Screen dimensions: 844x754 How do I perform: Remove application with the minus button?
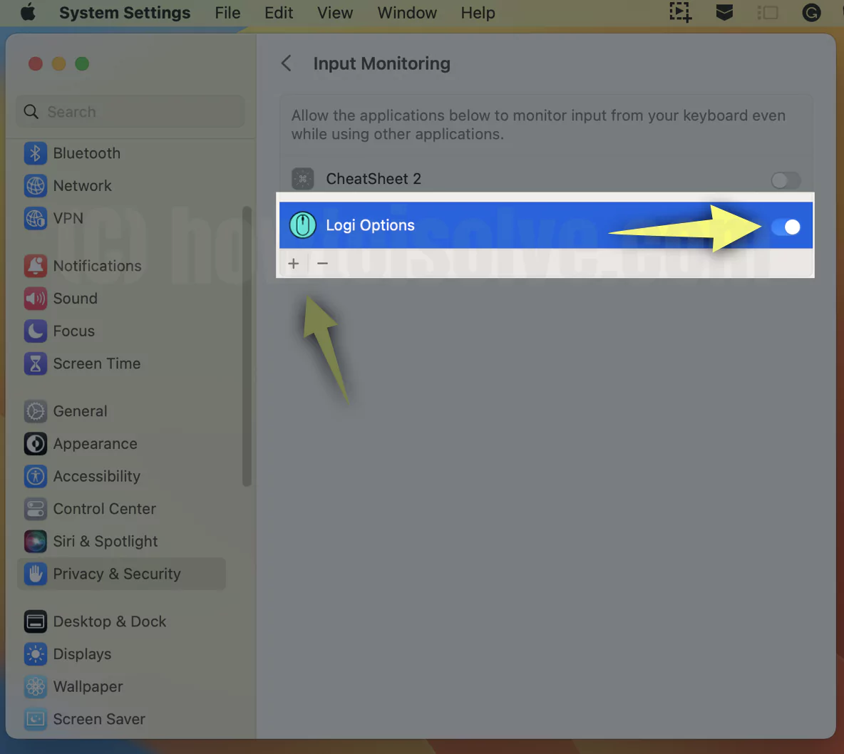click(x=322, y=263)
